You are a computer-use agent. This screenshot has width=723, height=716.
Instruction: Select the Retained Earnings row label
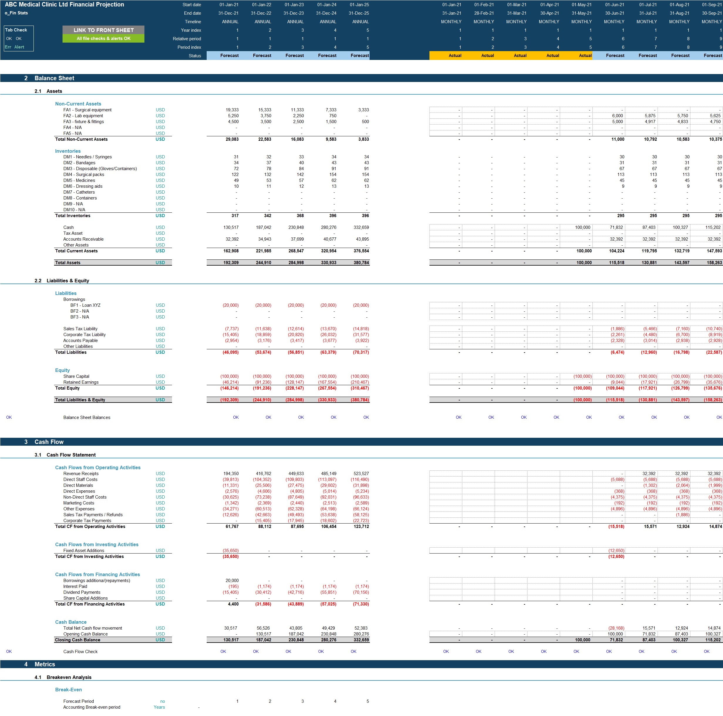click(81, 382)
